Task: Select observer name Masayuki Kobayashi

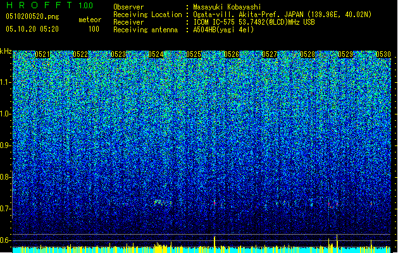Action: click(x=227, y=7)
